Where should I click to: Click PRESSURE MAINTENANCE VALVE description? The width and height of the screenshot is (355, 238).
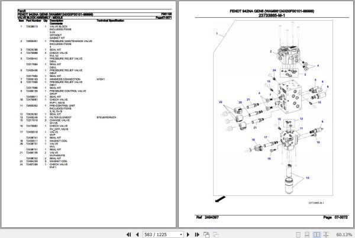pyautogui.click(x=71, y=41)
